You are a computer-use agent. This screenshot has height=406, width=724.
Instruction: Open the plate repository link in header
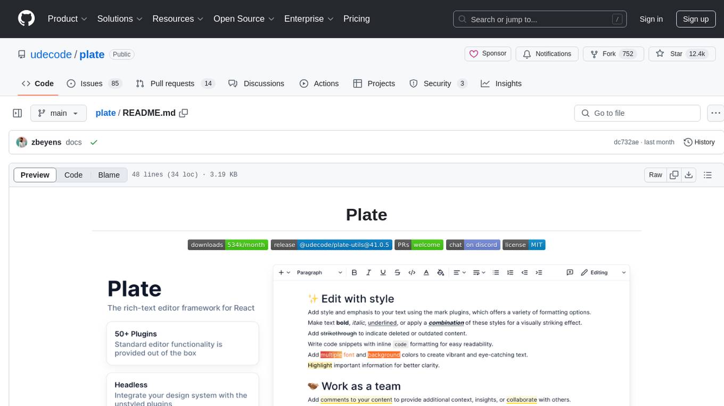point(92,55)
